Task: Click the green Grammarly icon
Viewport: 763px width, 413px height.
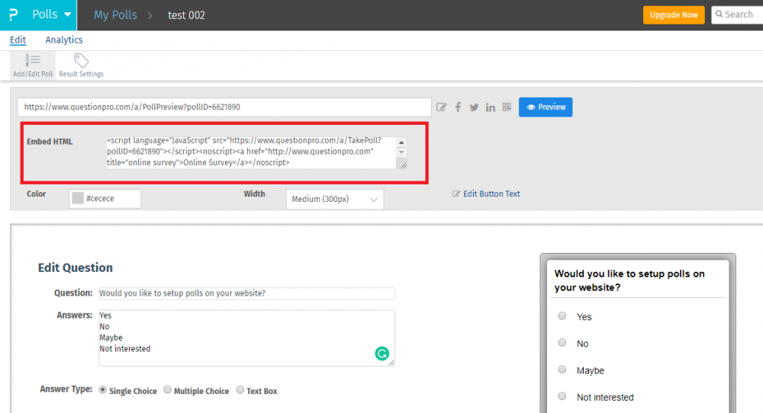Action: [x=382, y=354]
